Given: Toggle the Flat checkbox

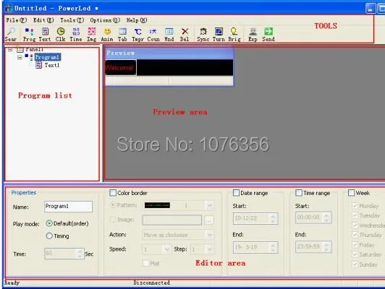Looking at the screenshot, I should click(x=146, y=263).
